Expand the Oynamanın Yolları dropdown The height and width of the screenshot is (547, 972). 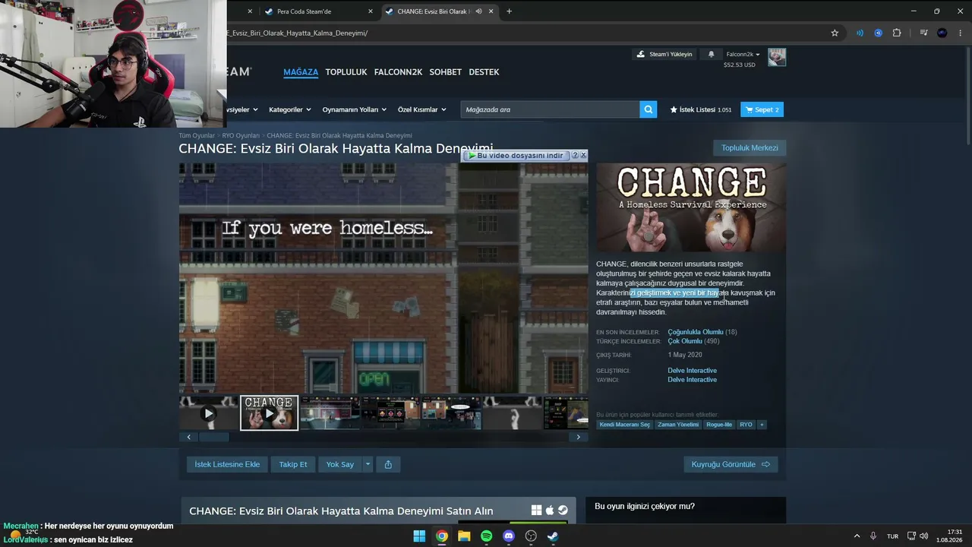355,109
